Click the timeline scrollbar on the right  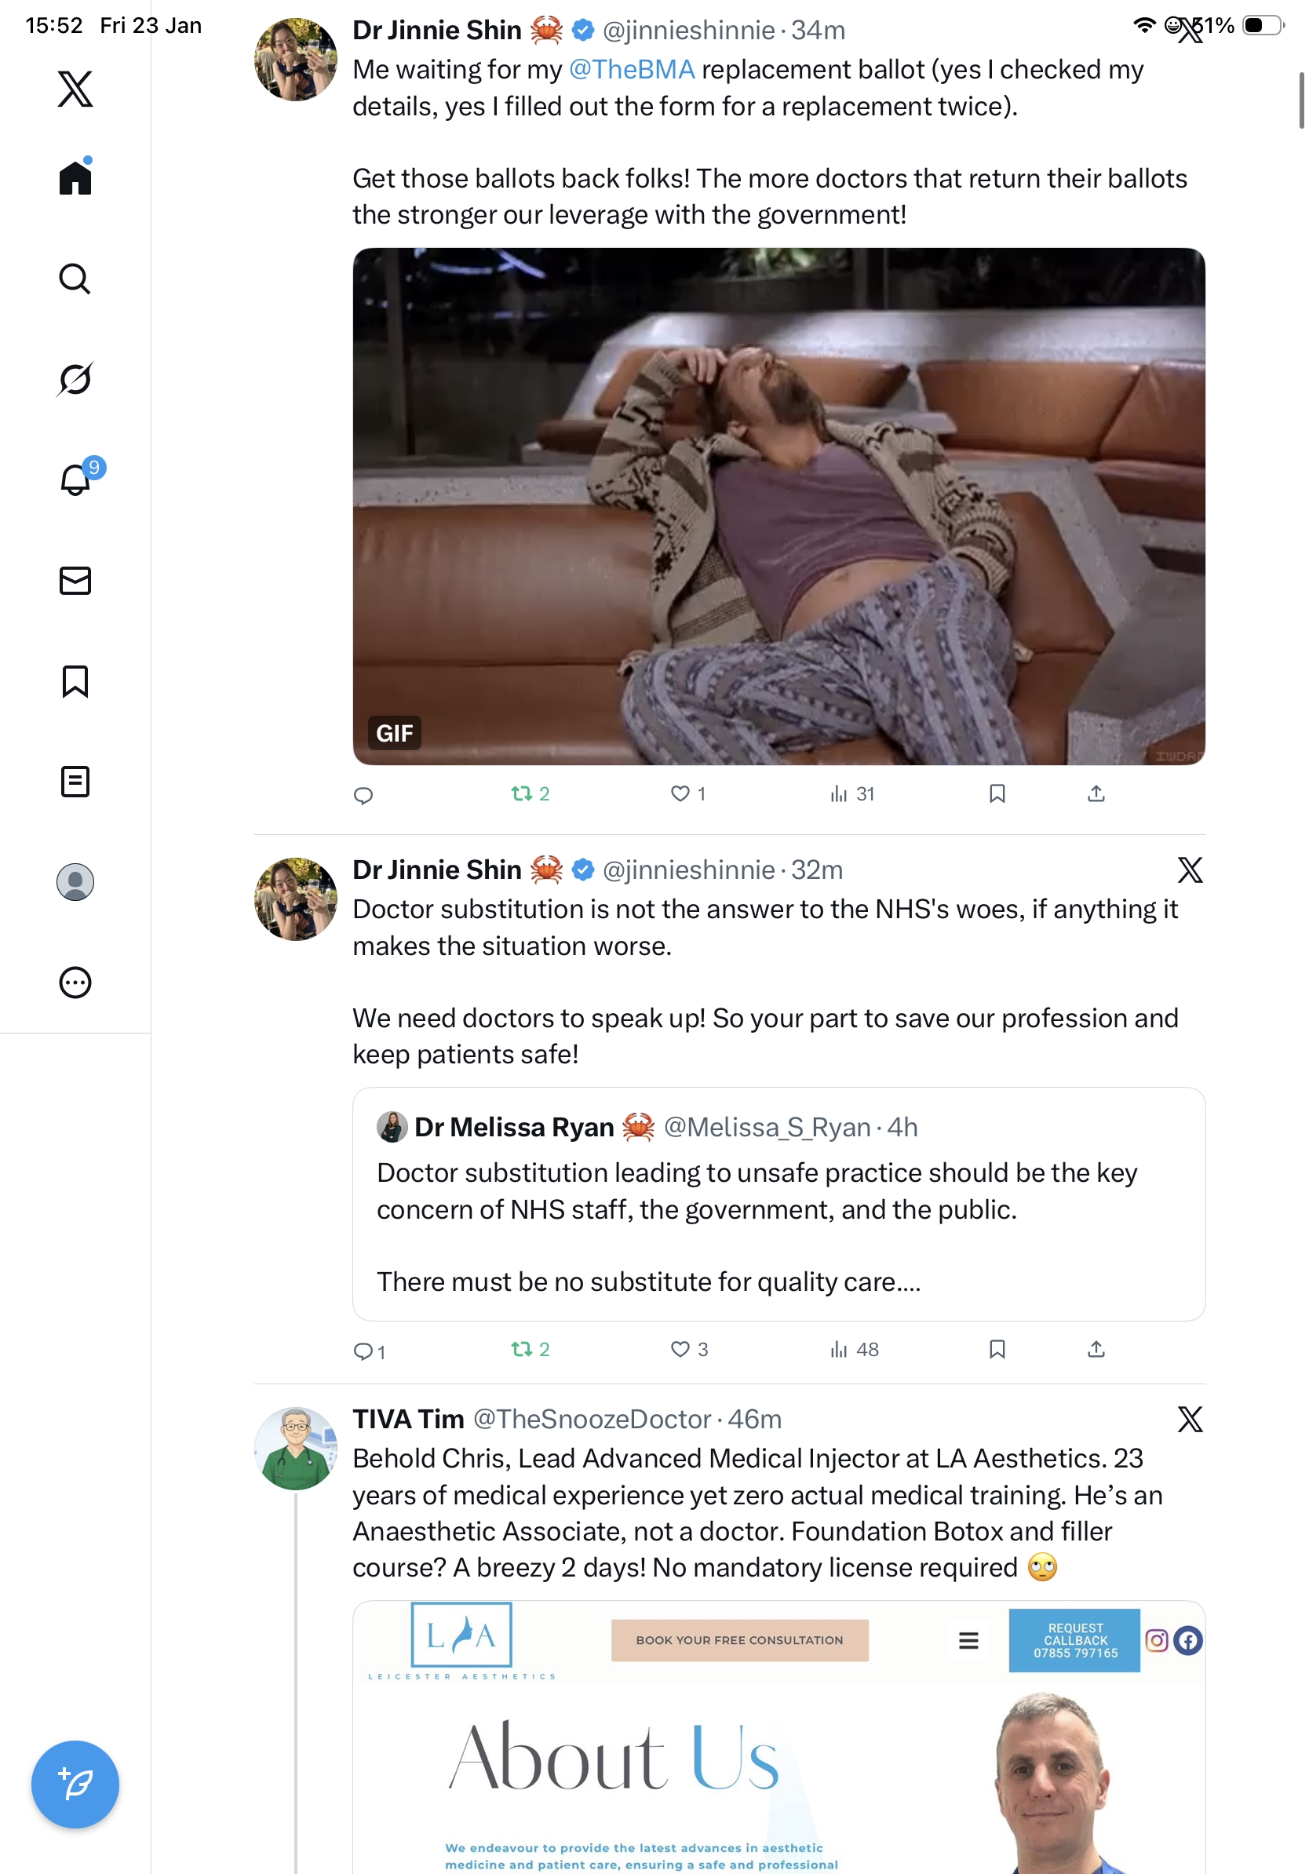[1301, 100]
